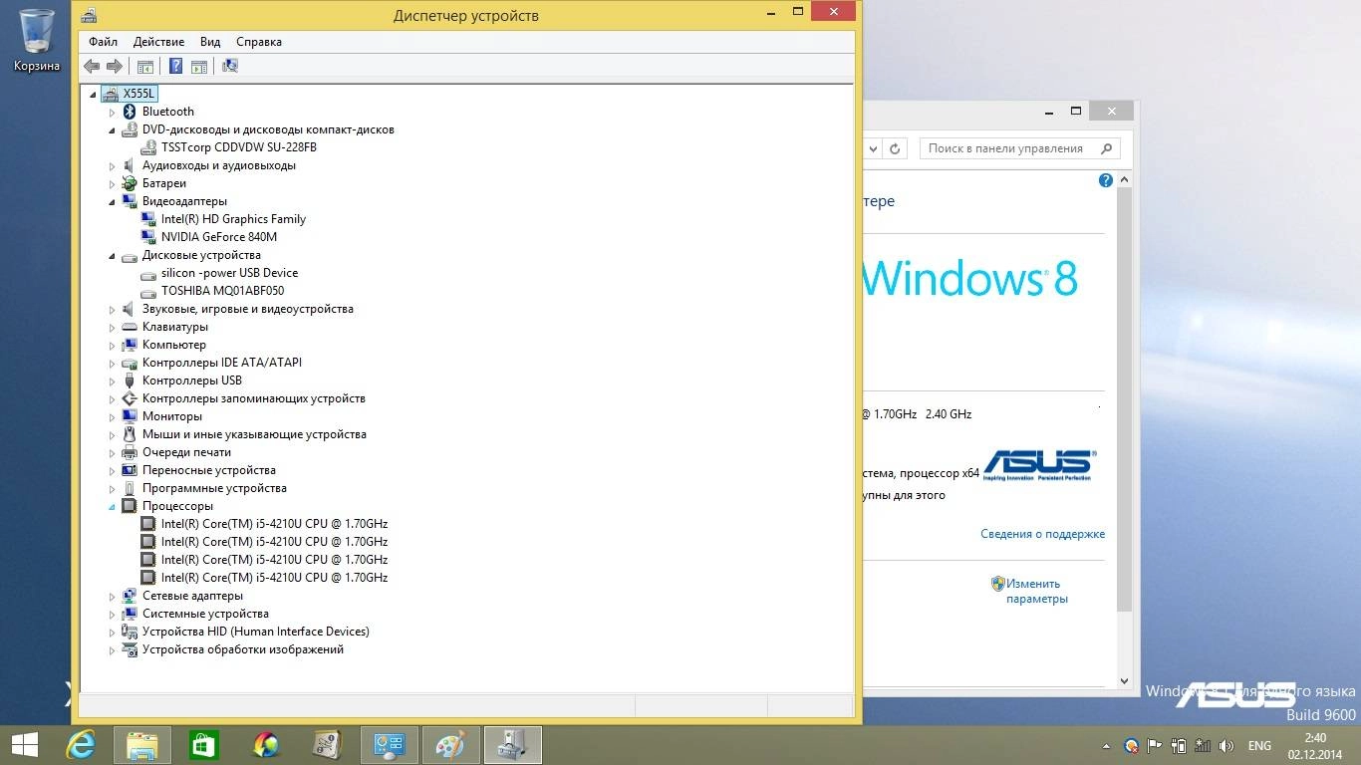The height and width of the screenshot is (765, 1361).
Task: Select Программные устройства row
Action: [214, 488]
